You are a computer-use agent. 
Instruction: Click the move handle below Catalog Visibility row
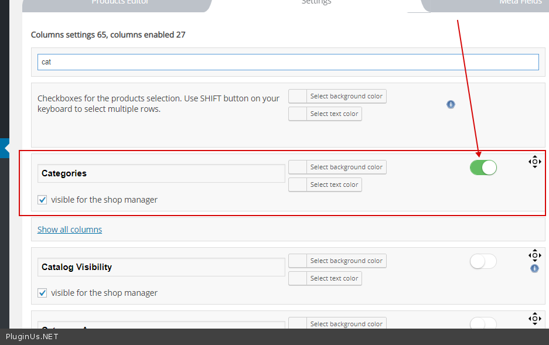534,319
